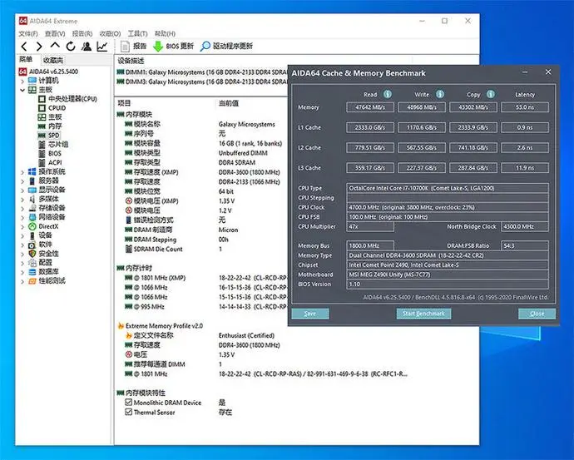Click the Extreme Memory Profile v2.0 heading
574x460 pixels.
(x=164, y=326)
